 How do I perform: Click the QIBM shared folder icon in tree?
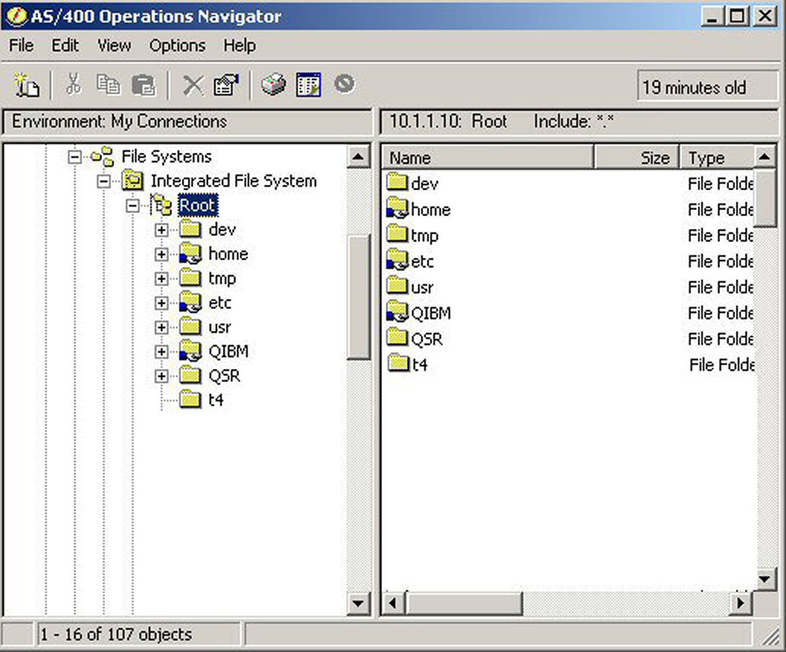coord(191,351)
